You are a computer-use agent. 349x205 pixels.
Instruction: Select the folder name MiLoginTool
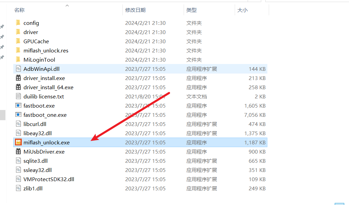click(39, 60)
